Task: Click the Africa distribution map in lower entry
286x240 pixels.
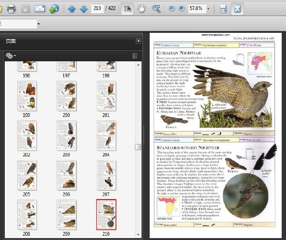Action: pyautogui.click(x=168, y=206)
